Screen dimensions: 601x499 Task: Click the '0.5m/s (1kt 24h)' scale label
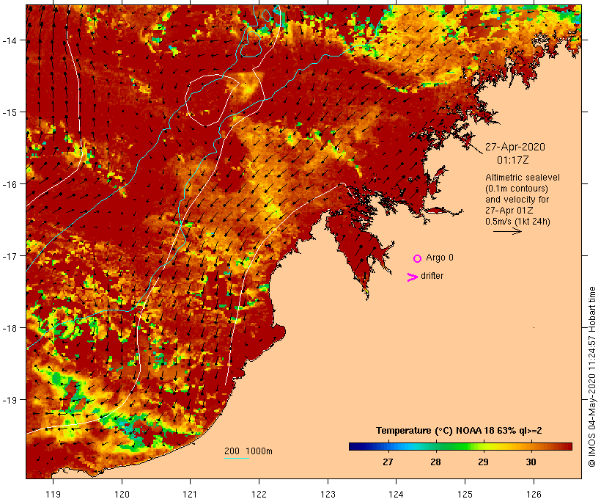[517, 222]
